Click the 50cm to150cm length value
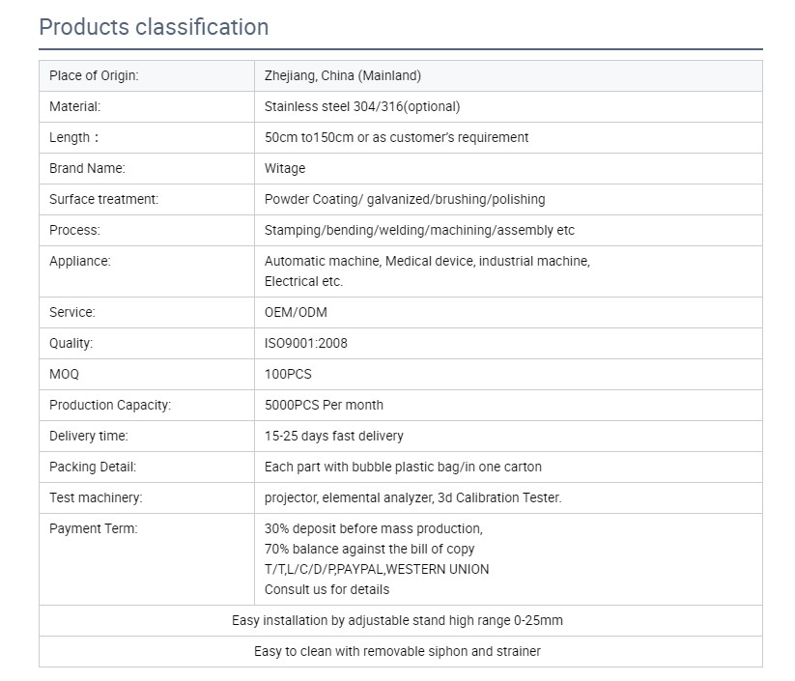 (396, 138)
